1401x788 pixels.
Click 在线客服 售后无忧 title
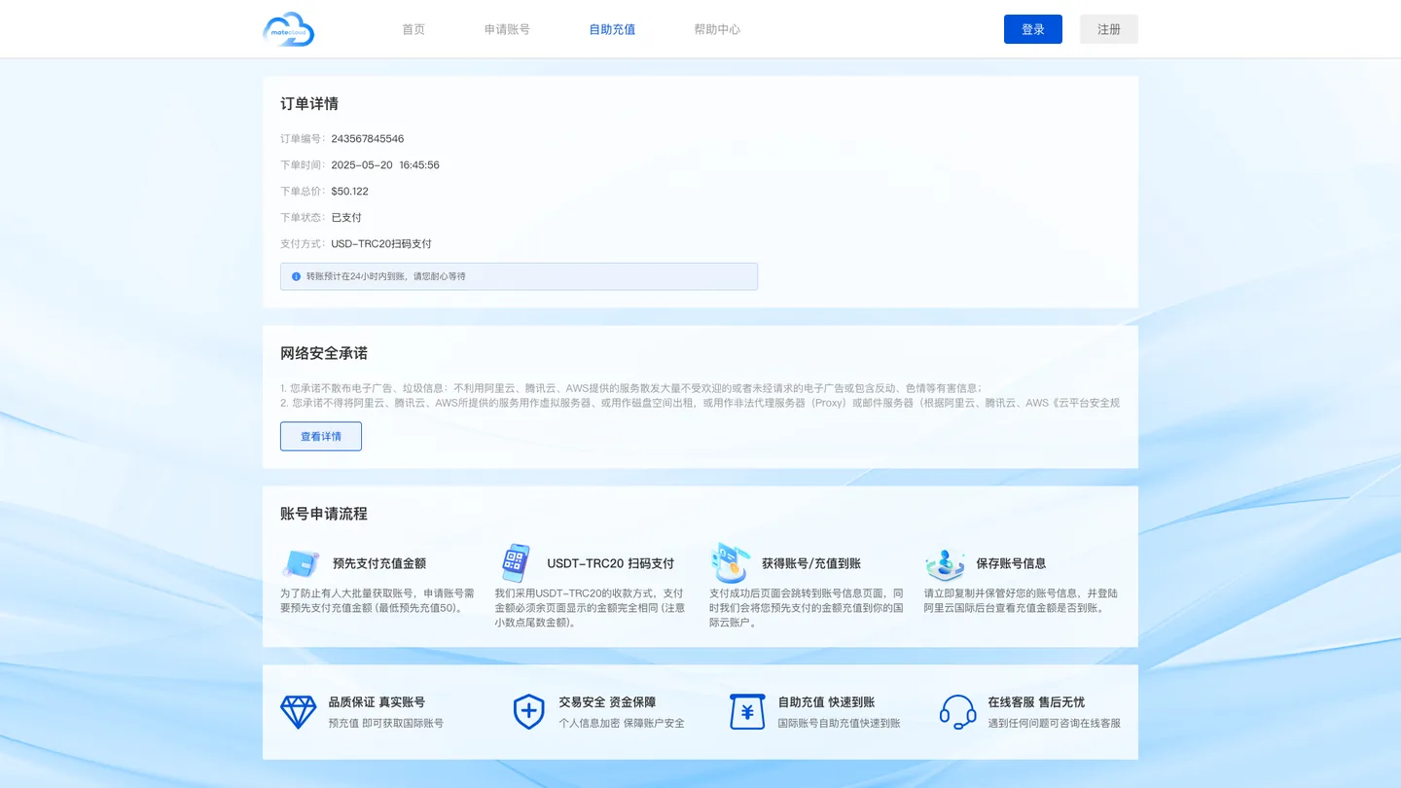click(1036, 702)
